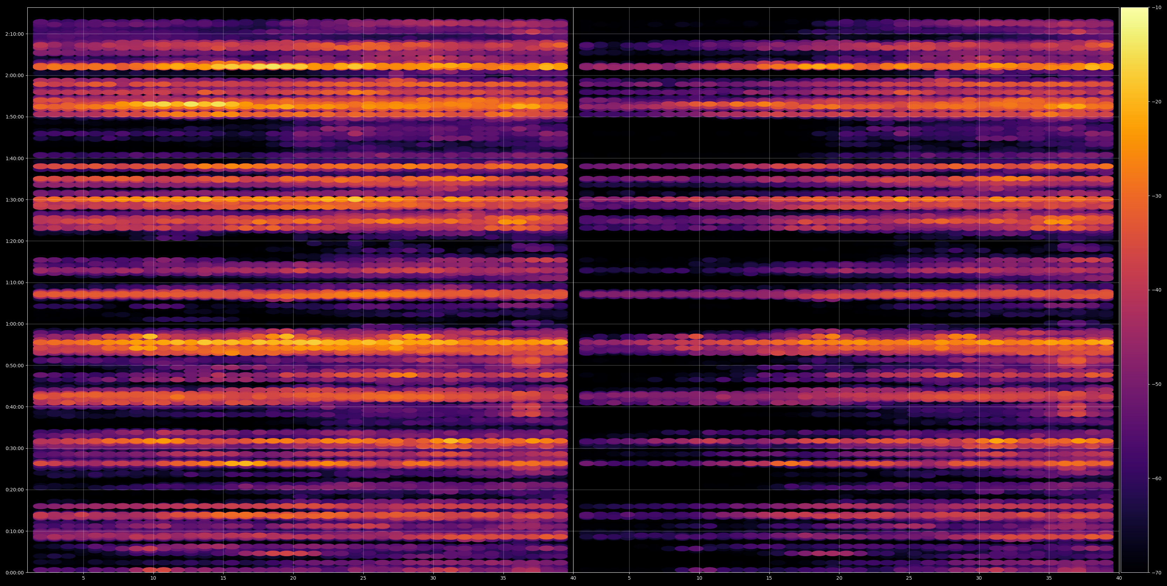Select the 1:00:00 time label
The height and width of the screenshot is (586, 1167).
(14, 324)
